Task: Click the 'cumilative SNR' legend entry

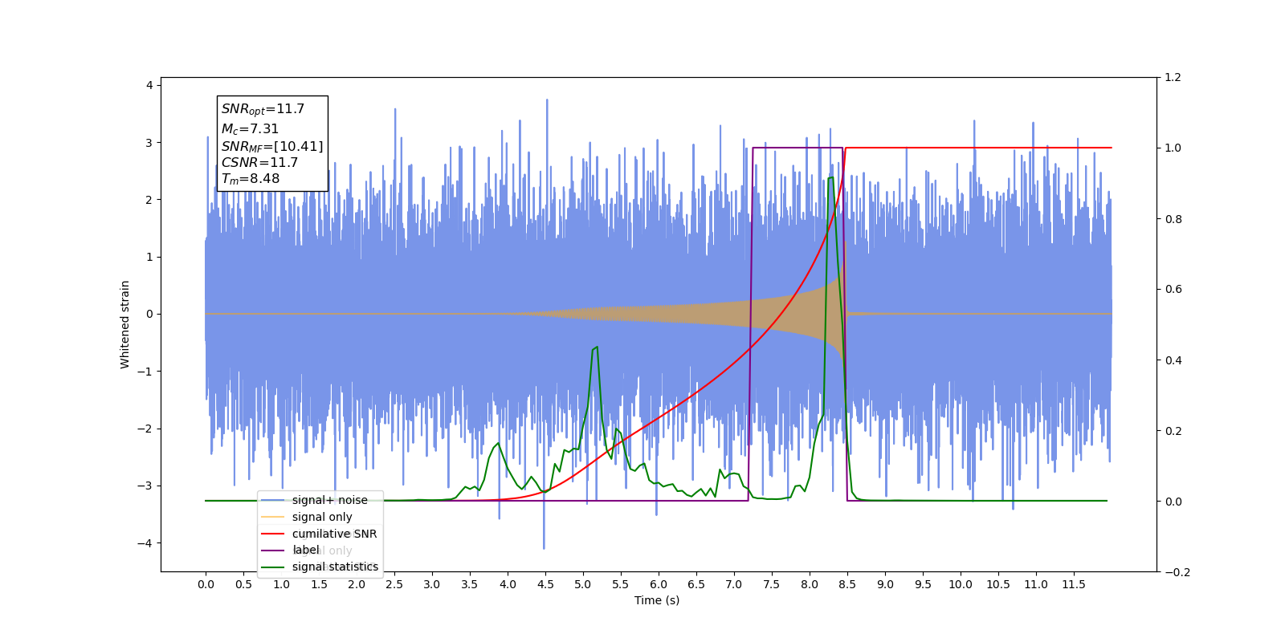Action: click(334, 534)
